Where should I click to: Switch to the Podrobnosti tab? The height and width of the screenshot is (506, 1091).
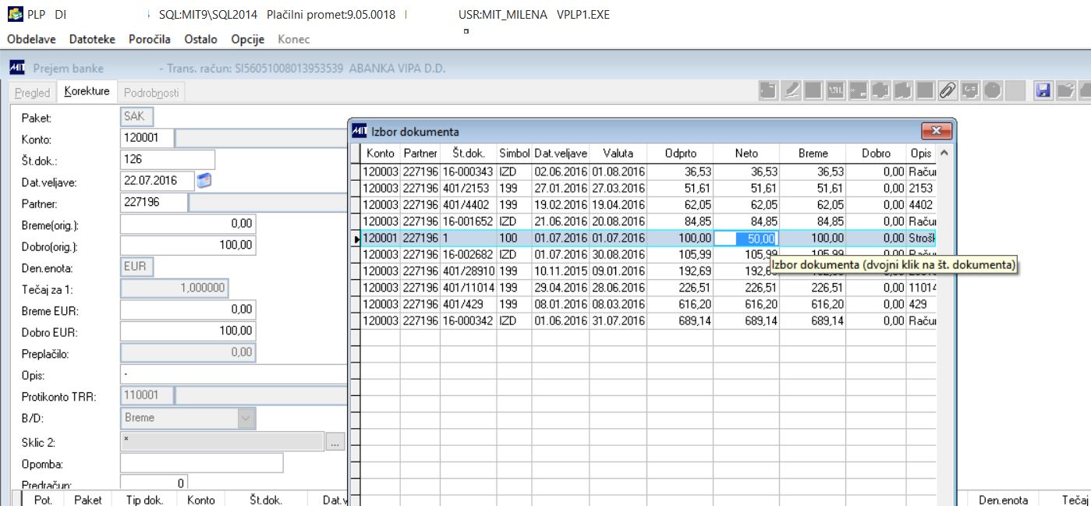click(151, 93)
